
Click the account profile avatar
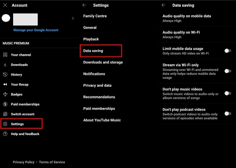(6, 18)
